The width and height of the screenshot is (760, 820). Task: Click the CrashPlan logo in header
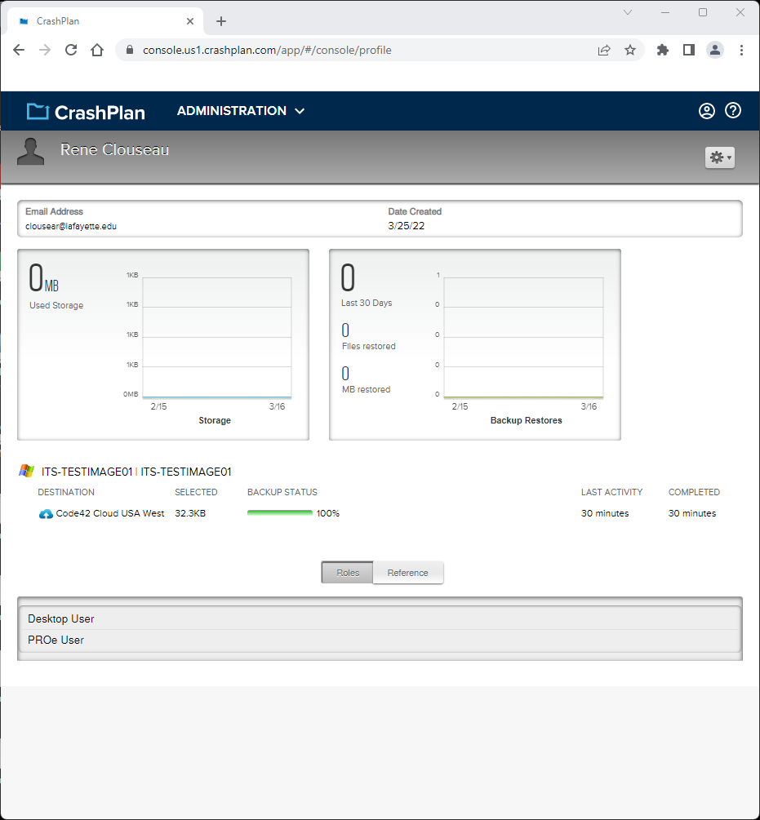point(86,112)
